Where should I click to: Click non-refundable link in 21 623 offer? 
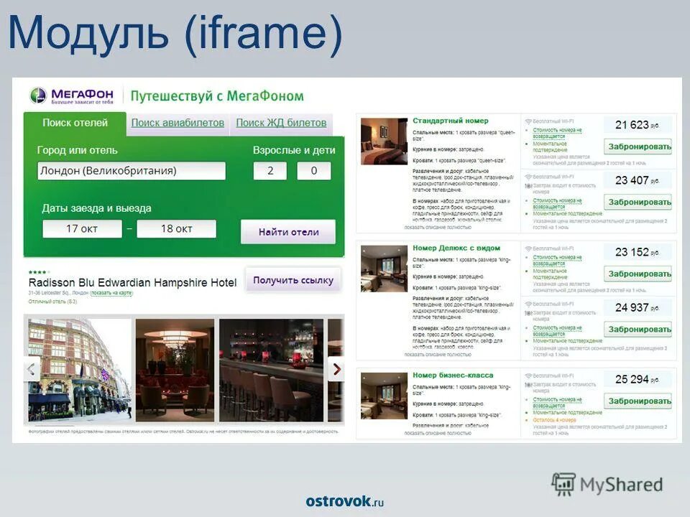[x=557, y=134]
